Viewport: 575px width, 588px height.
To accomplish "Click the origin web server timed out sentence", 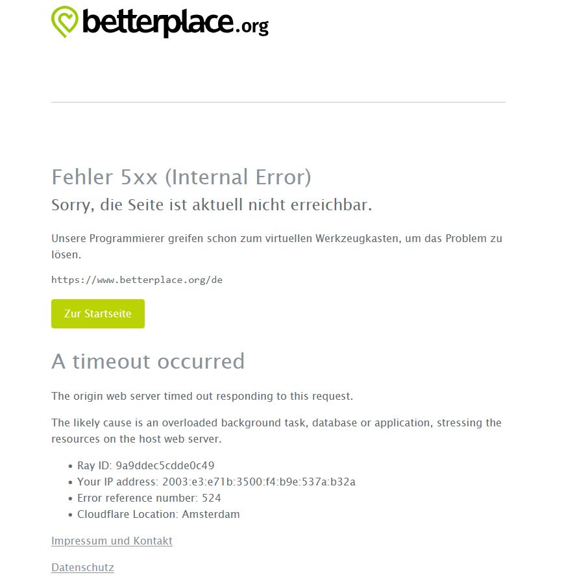I will pyautogui.click(x=202, y=396).
